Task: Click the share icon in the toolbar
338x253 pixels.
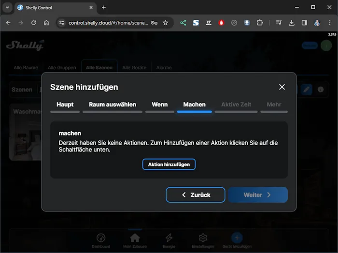Action: tap(183, 23)
